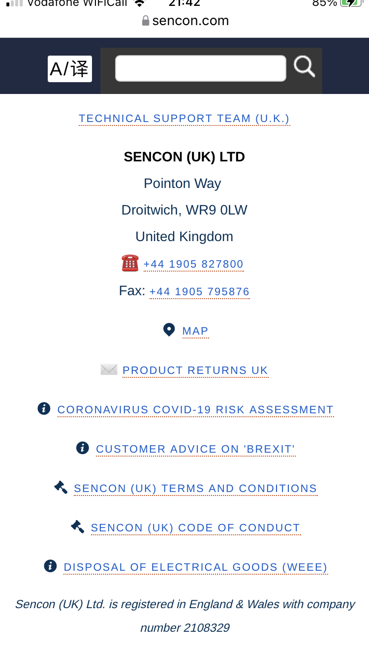Open the MAP link
Screen dimensions: 369x648
coord(195,331)
